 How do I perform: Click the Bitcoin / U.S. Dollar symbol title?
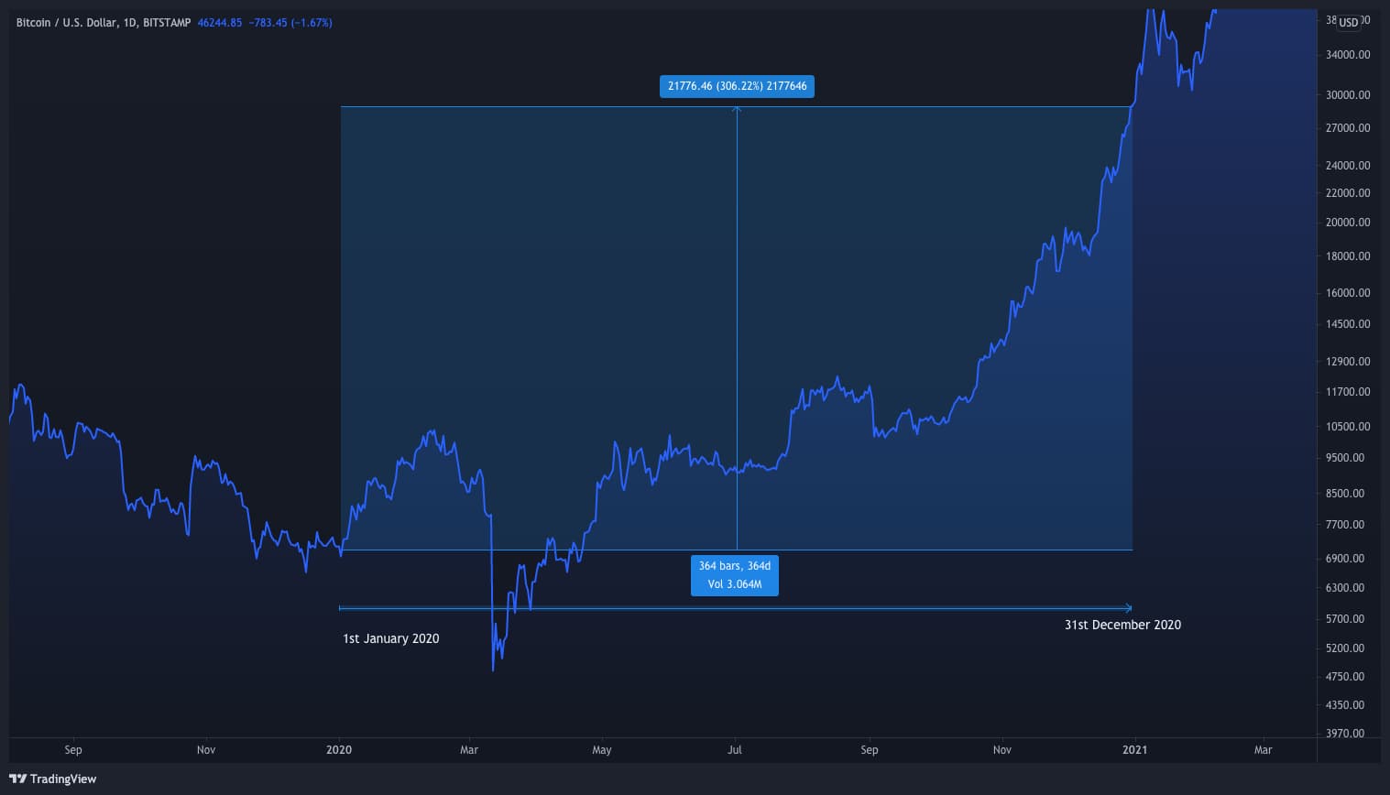67,23
